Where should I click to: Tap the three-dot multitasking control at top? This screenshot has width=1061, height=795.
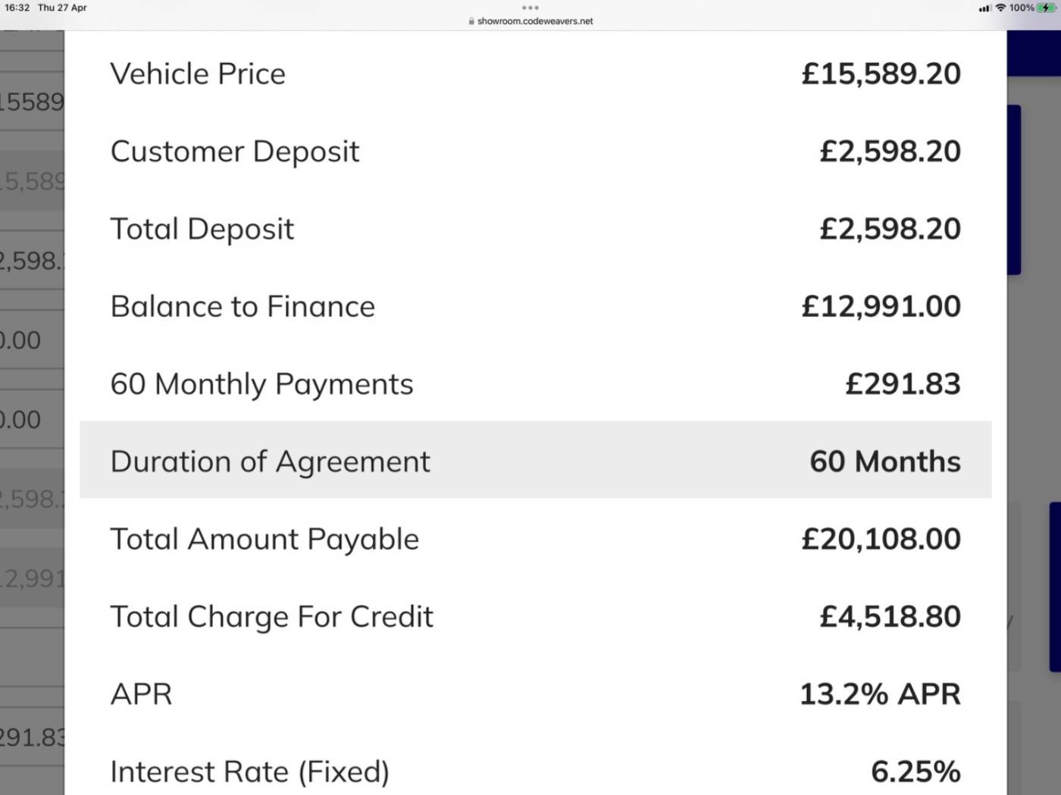point(530,8)
